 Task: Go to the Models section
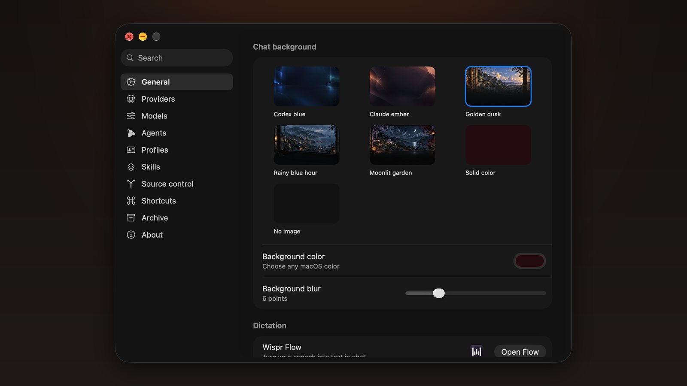pyautogui.click(x=177, y=116)
